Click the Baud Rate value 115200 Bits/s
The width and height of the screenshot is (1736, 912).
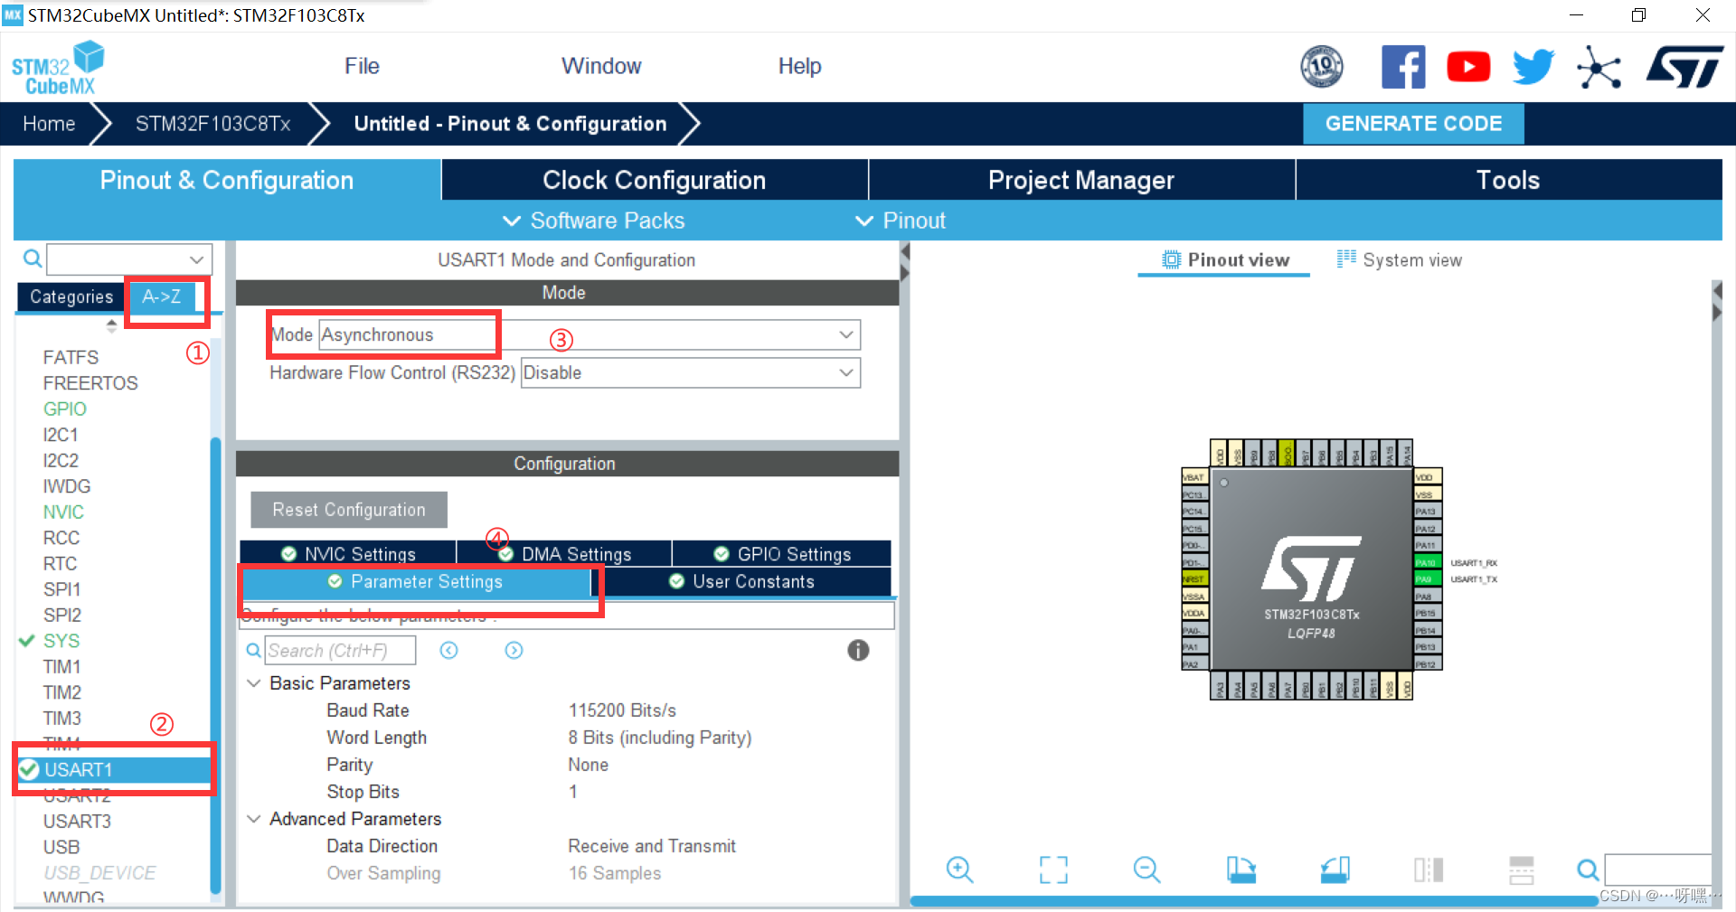[x=622, y=710]
